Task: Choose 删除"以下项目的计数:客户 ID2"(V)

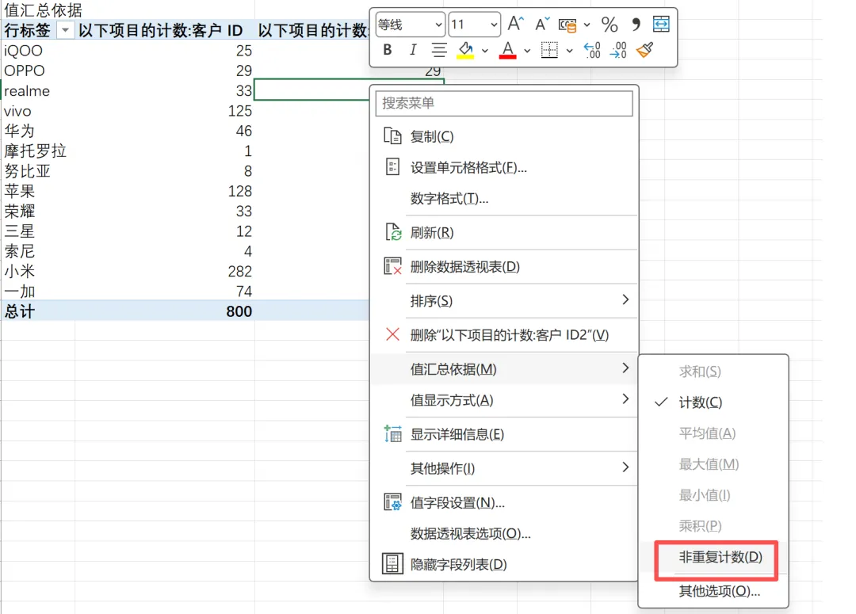Action: (x=510, y=335)
